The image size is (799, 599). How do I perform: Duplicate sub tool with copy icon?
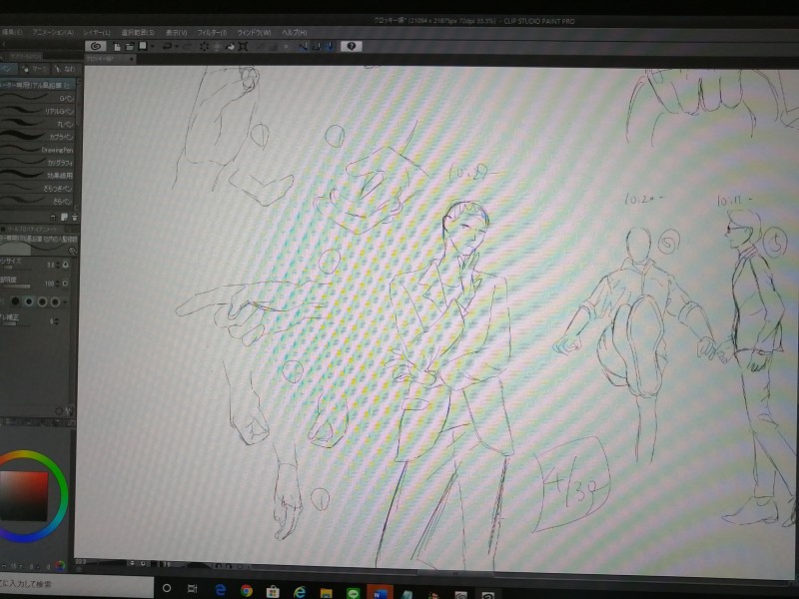click(x=65, y=217)
